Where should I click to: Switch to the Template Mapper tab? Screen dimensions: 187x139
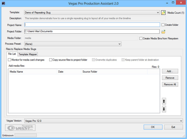[28, 54]
